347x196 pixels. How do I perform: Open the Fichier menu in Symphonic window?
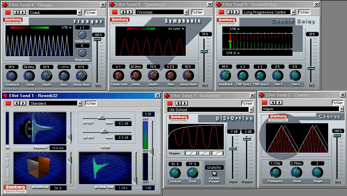(x=197, y=12)
